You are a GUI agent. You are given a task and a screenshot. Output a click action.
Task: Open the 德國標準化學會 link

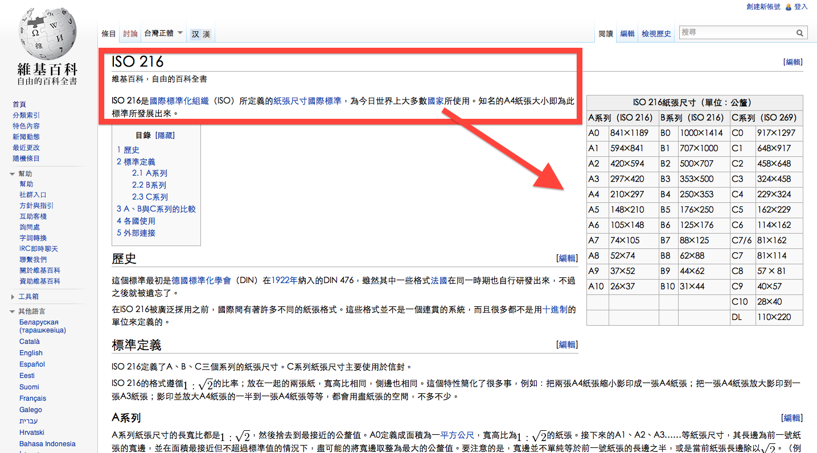tap(202, 280)
